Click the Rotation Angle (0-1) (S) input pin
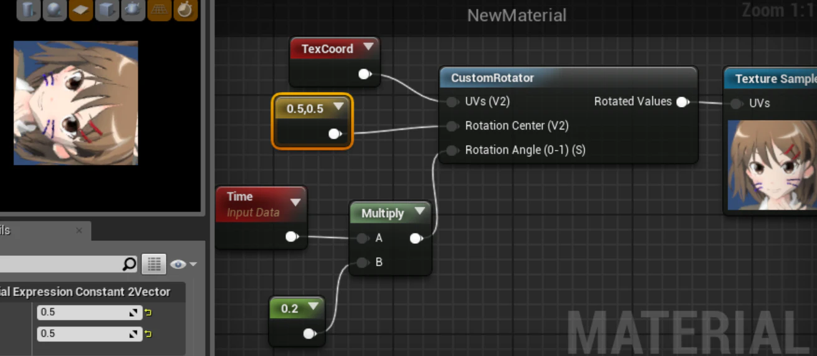Image resolution: width=817 pixels, height=356 pixels. [452, 150]
